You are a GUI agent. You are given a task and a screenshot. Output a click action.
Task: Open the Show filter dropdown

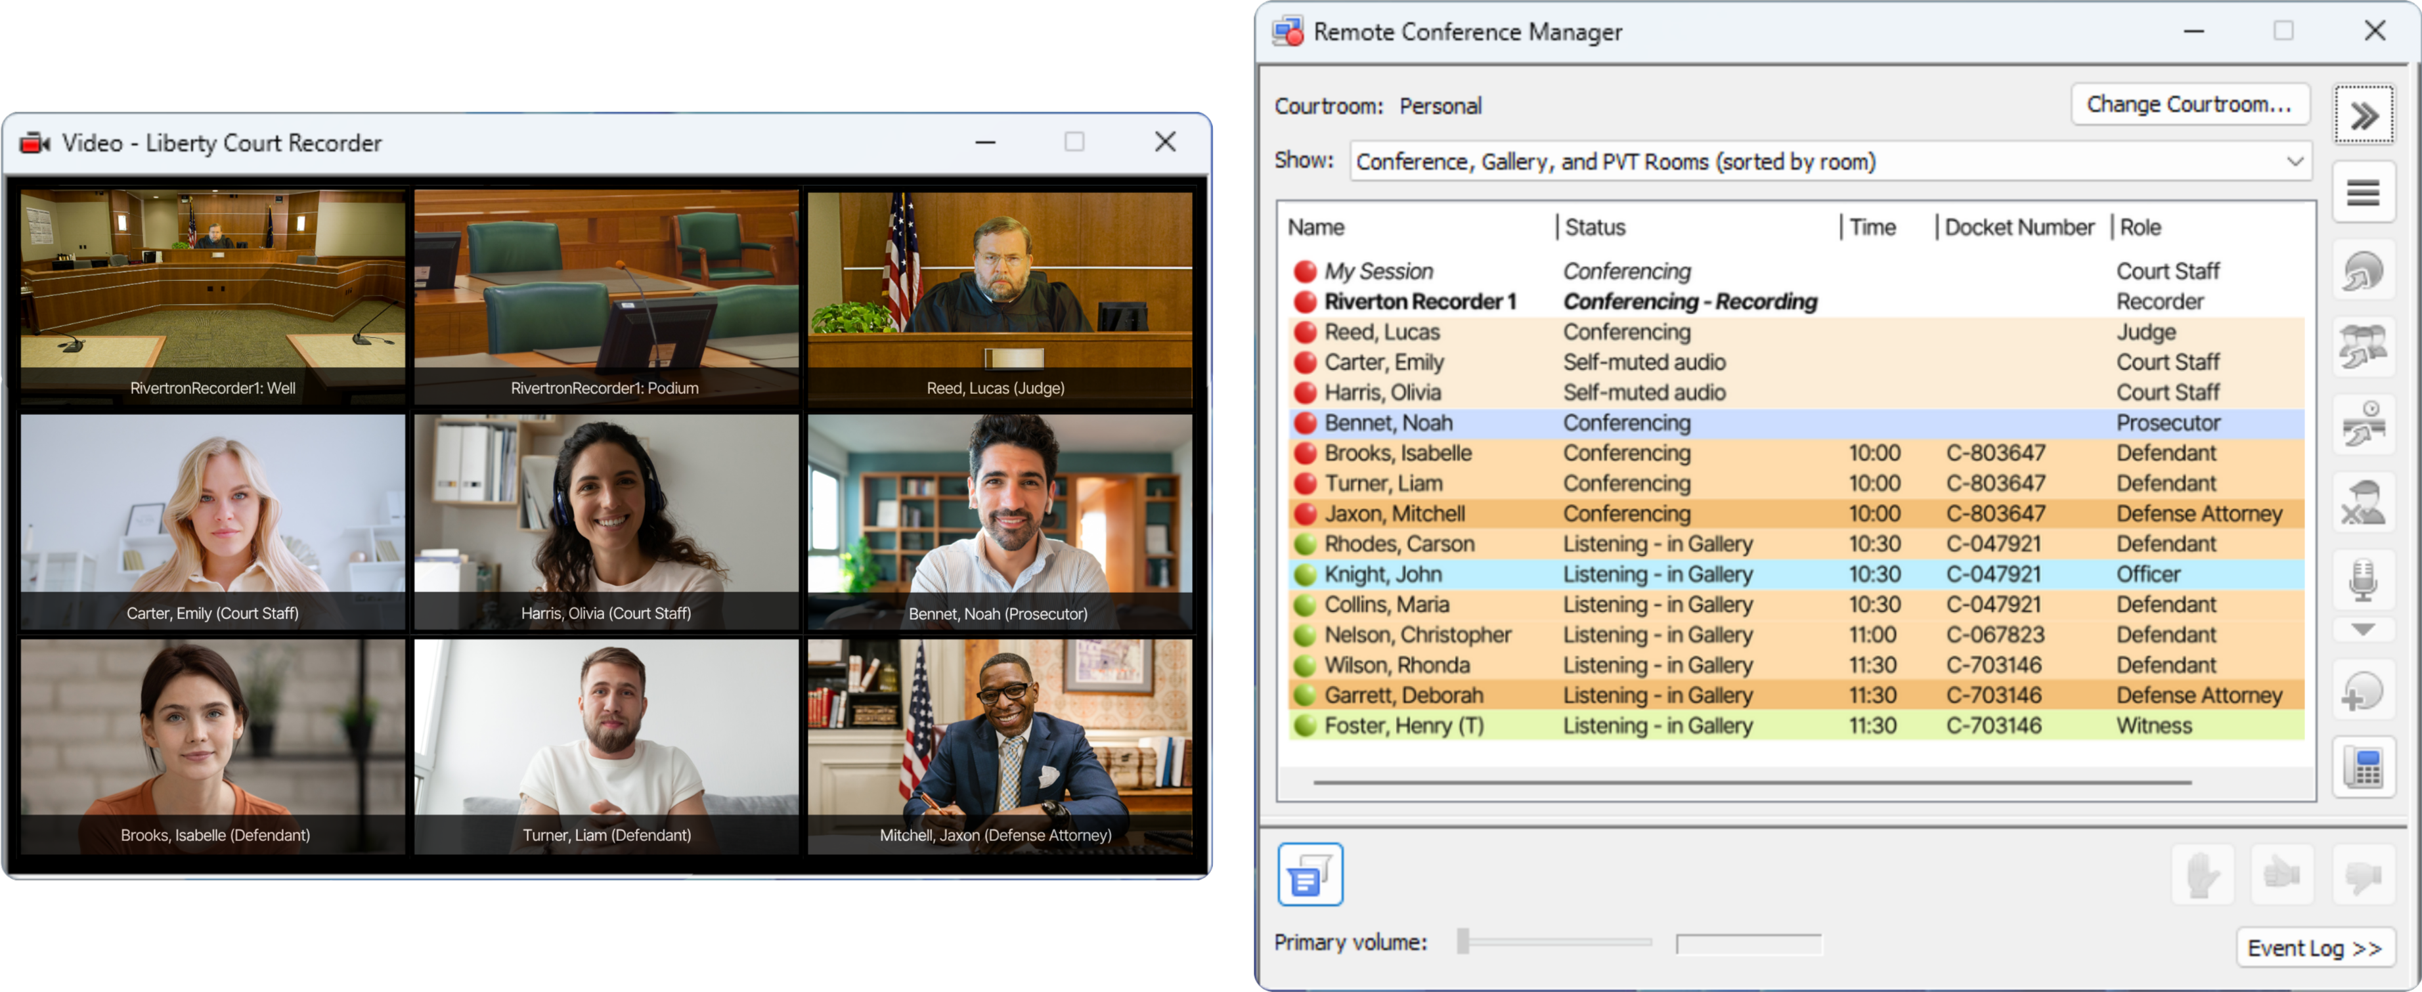click(x=1830, y=162)
